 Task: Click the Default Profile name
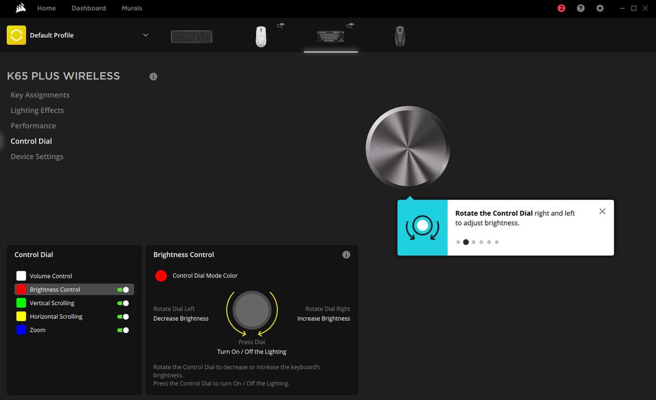[52, 35]
